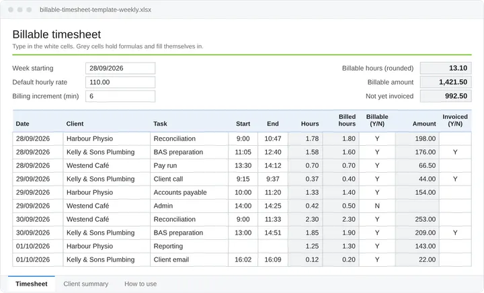Image resolution: width=484 pixels, height=293 pixels.
Task: Select Amount 22.00
Action: [417, 259]
